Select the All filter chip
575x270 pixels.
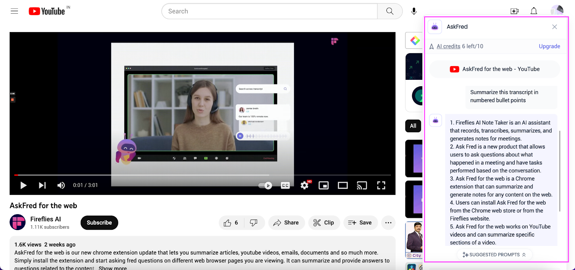pyautogui.click(x=413, y=126)
